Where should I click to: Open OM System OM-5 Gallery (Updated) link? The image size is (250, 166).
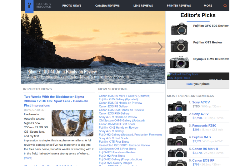(x=122, y=121)
